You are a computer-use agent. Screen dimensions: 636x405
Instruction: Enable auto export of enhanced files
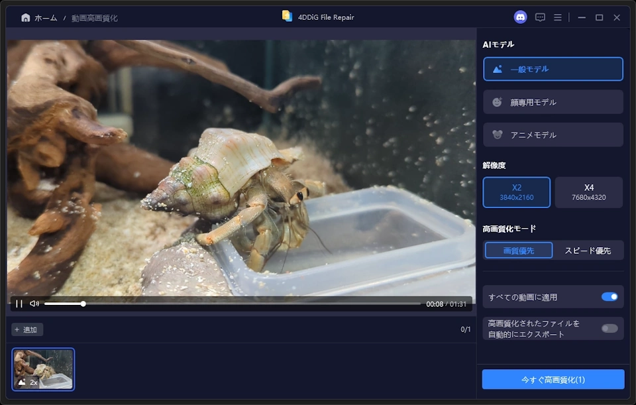click(609, 328)
